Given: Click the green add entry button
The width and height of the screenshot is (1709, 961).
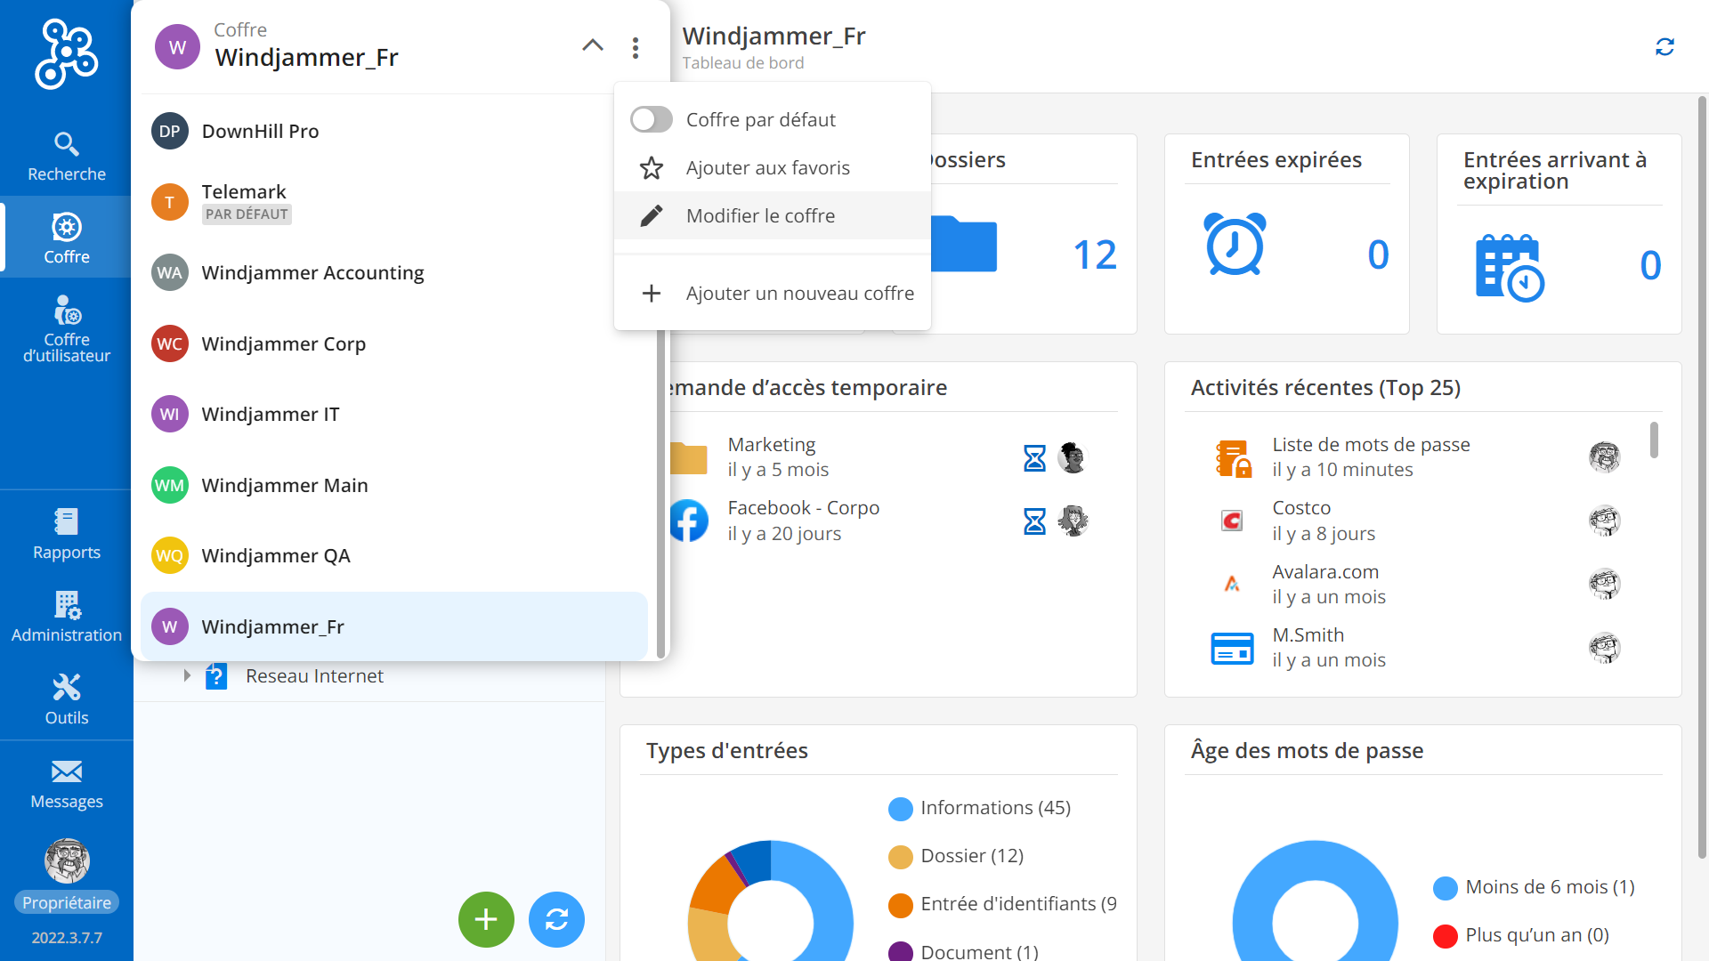Looking at the screenshot, I should pos(486,919).
